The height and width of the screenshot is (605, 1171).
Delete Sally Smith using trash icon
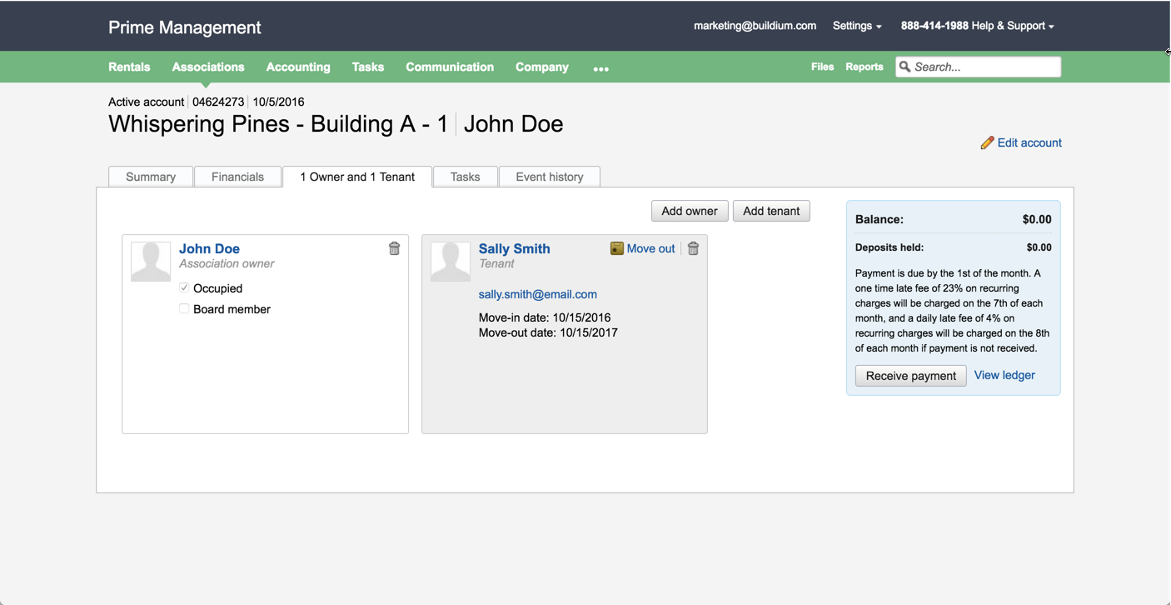point(693,248)
